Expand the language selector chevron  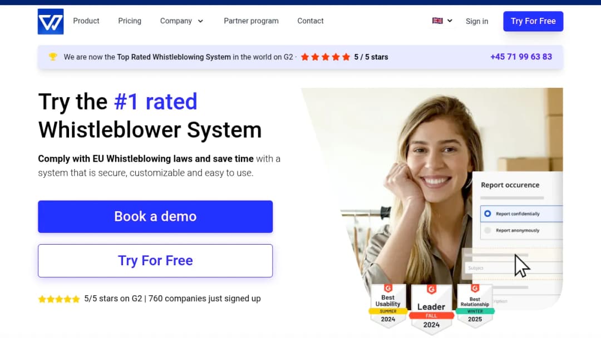pyautogui.click(x=450, y=21)
